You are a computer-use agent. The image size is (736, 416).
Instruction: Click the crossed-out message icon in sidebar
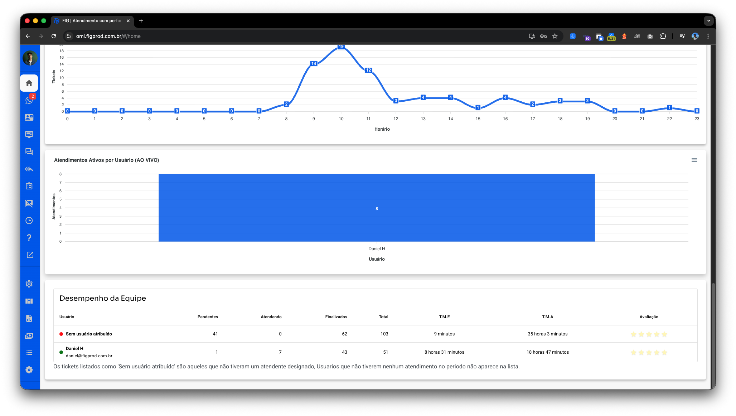[29, 203]
